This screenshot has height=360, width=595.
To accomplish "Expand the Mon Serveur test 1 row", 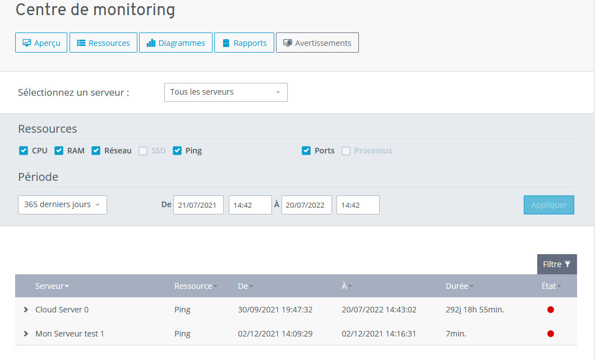I will point(26,334).
